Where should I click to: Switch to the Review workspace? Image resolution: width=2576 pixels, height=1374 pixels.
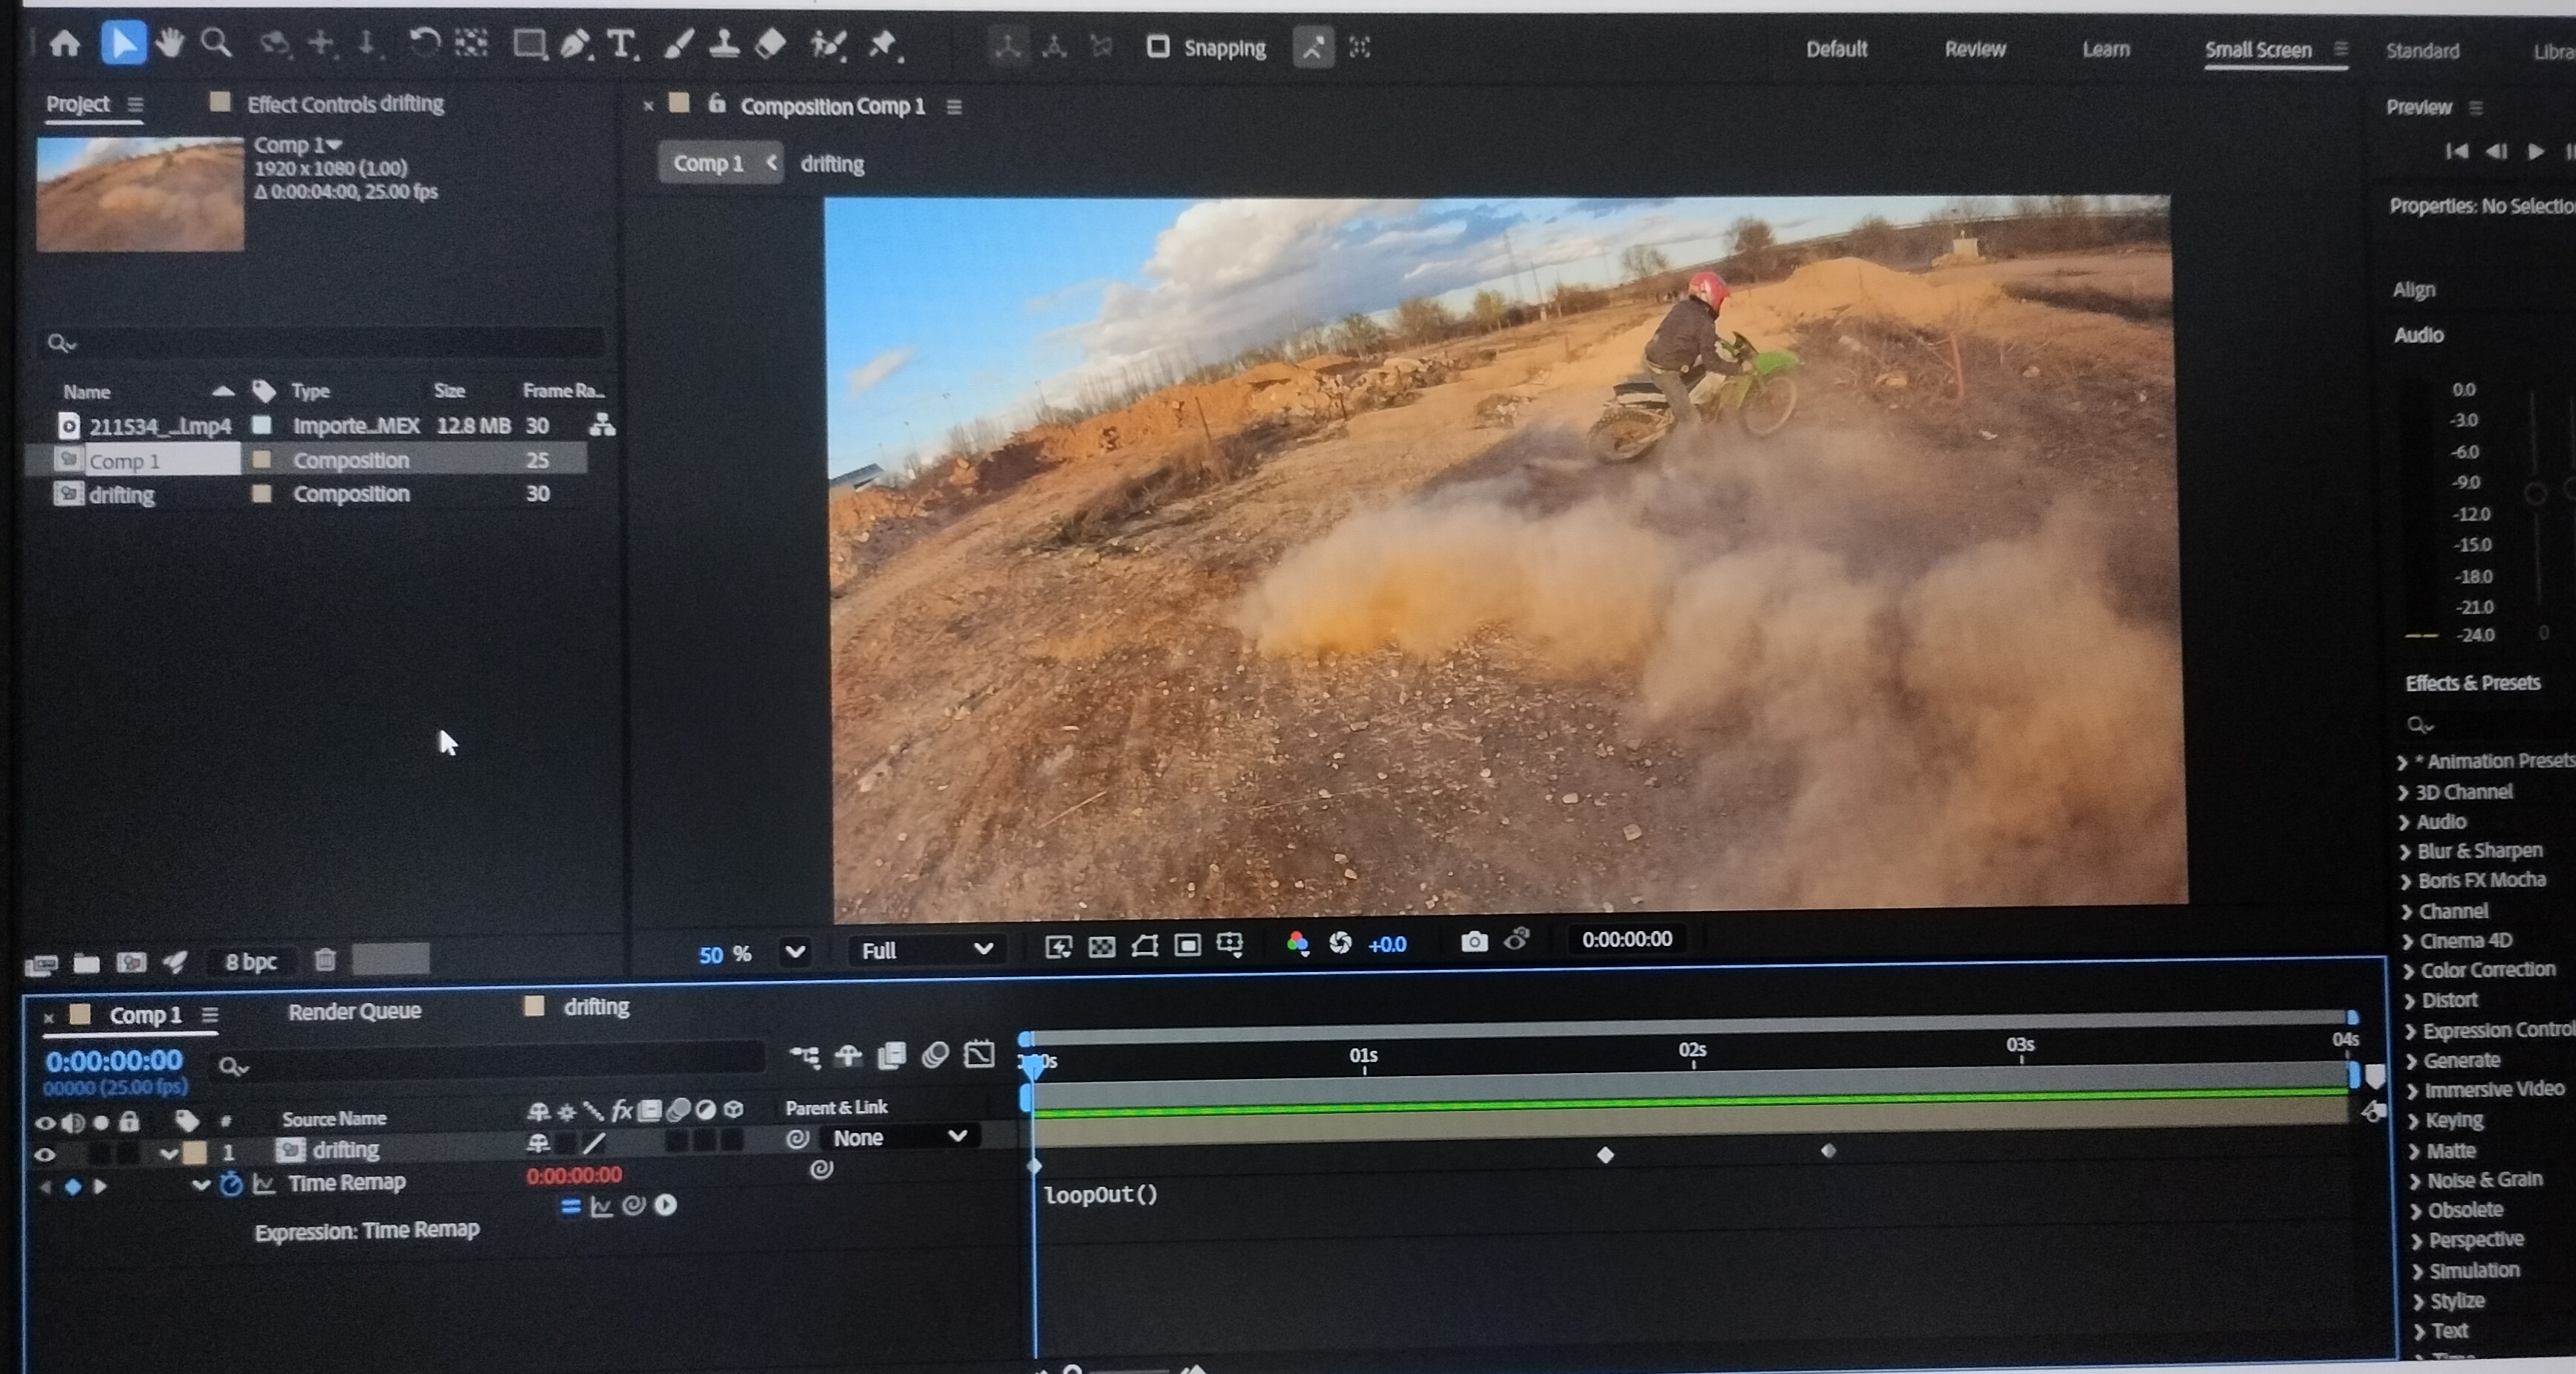(x=1974, y=49)
